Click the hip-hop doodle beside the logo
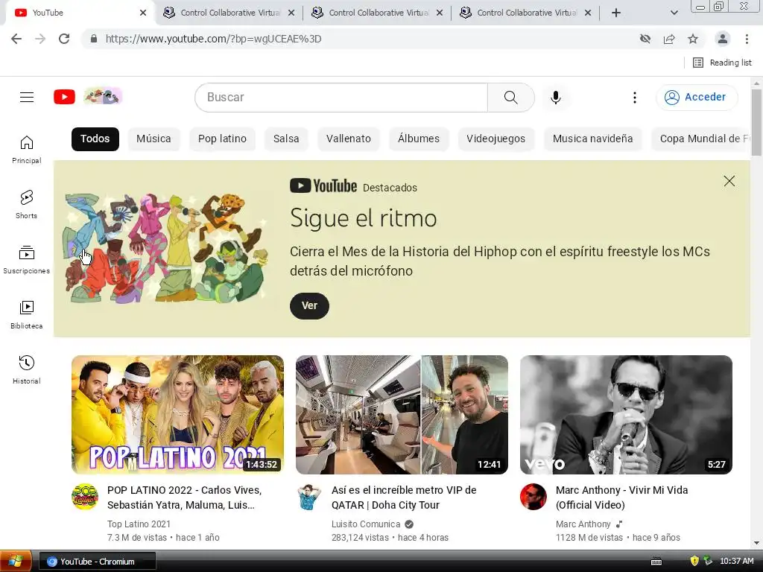Viewport: 763px width, 572px height. point(103,96)
